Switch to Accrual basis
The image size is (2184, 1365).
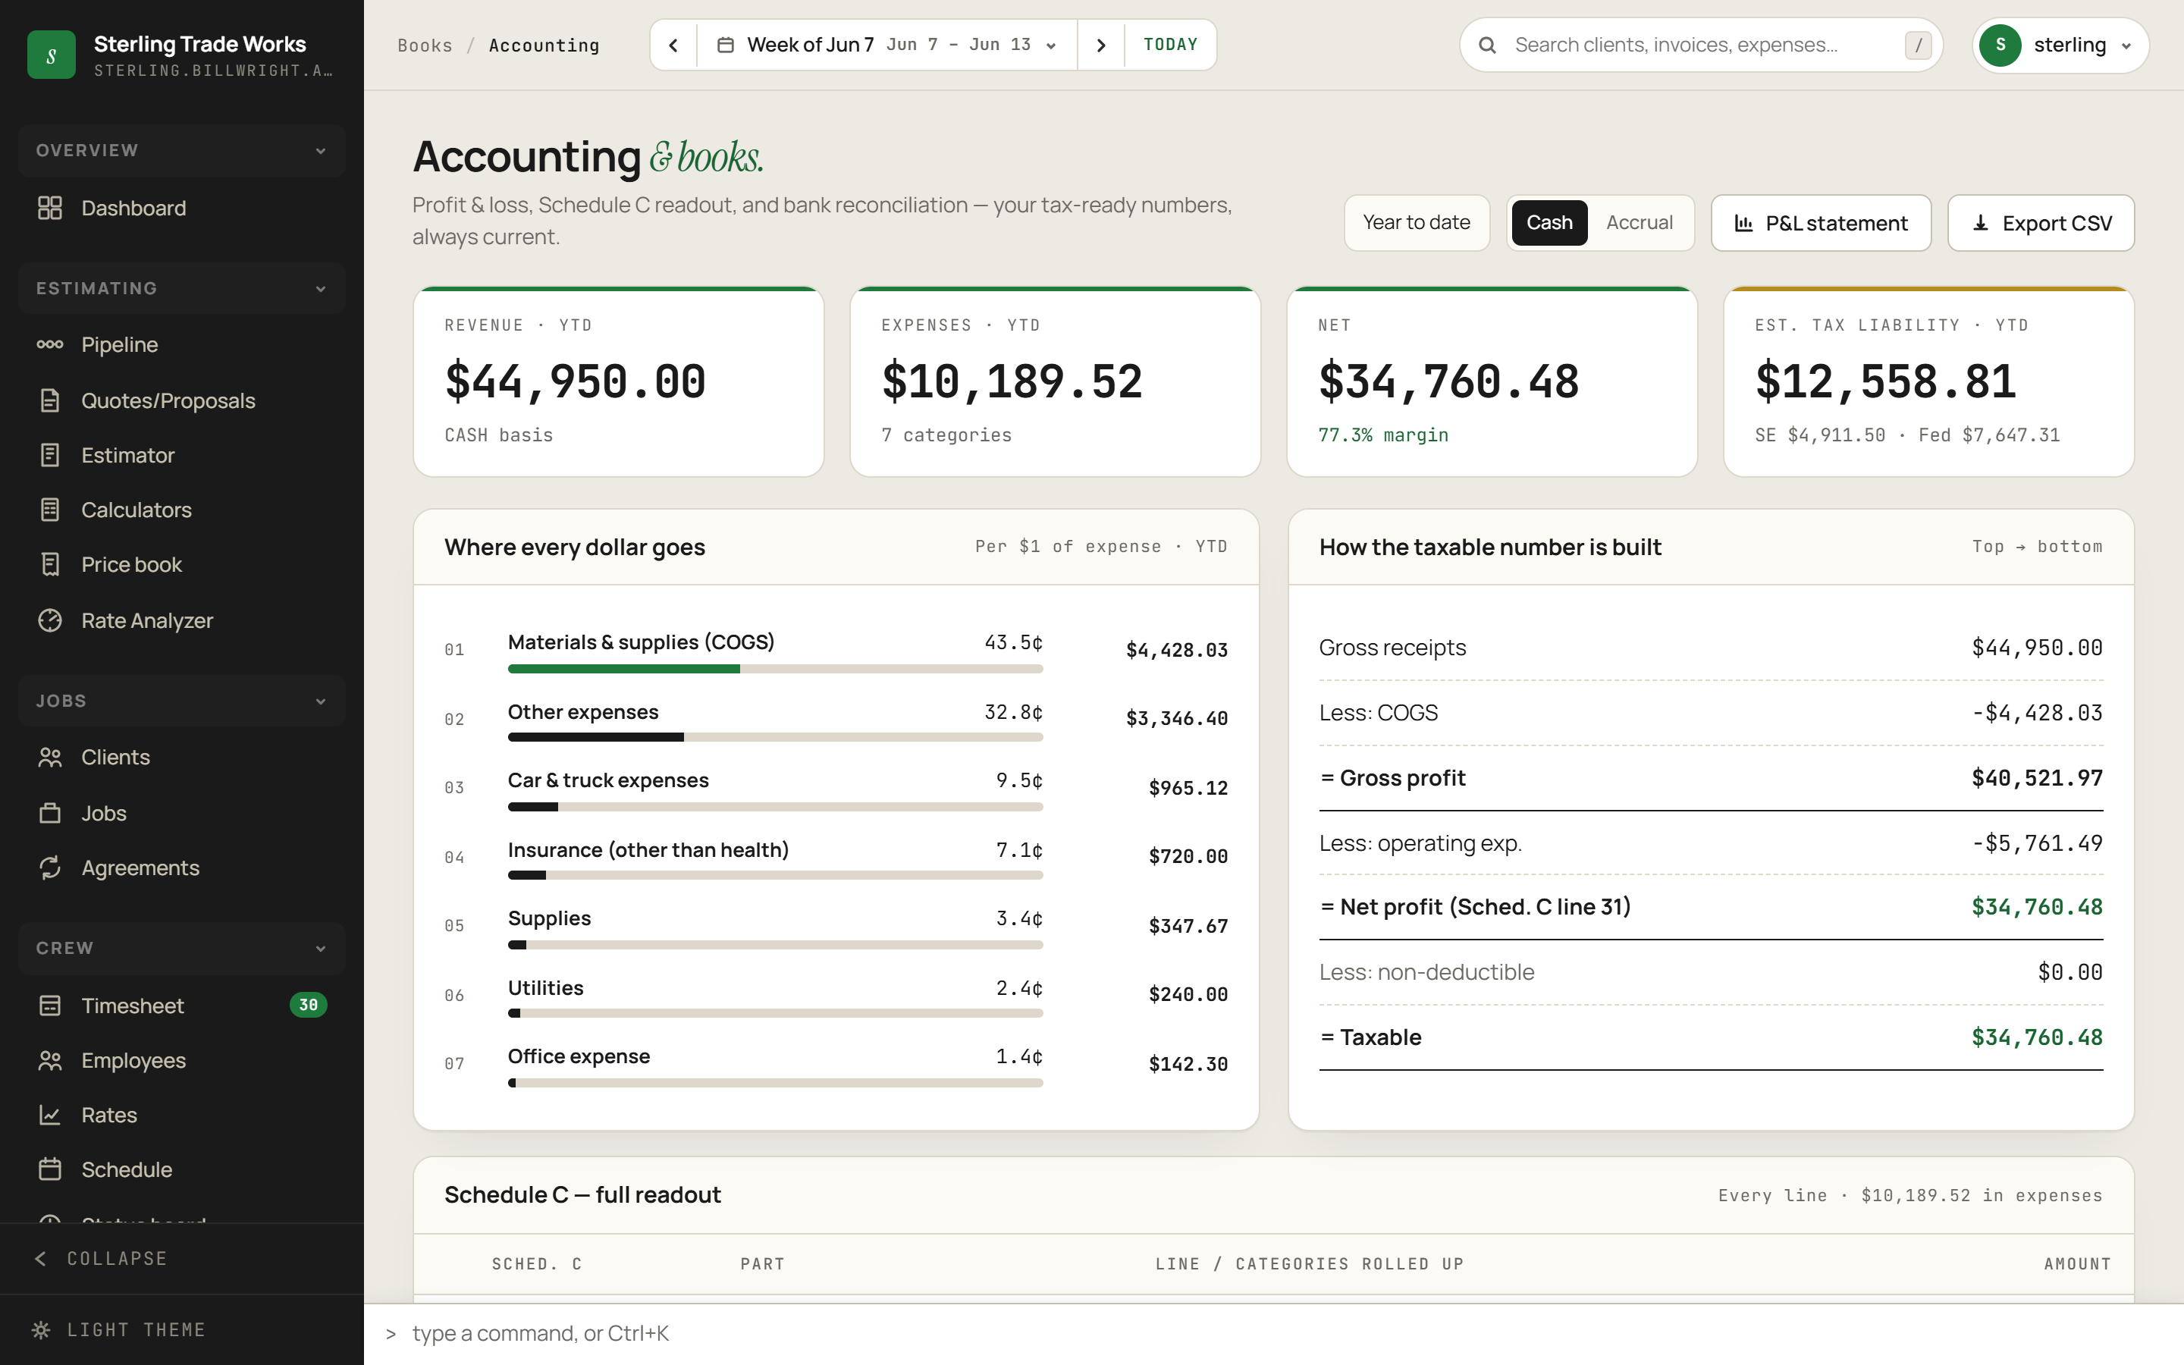pos(1639,223)
